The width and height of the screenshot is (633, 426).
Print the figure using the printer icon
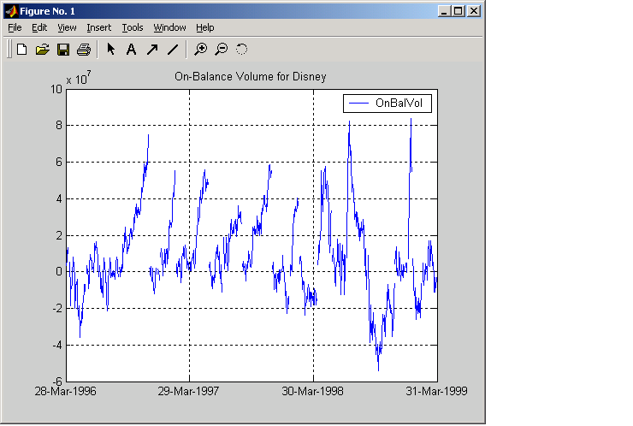click(84, 50)
